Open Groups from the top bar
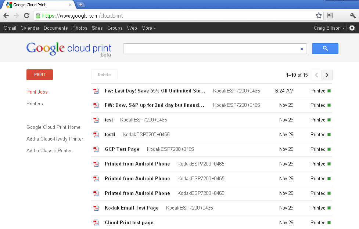 coord(115,28)
